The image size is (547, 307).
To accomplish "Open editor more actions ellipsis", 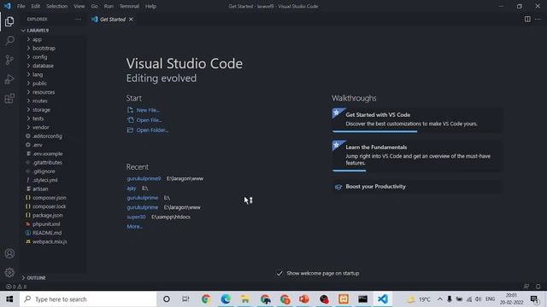I will pyautogui.click(x=538, y=19).
